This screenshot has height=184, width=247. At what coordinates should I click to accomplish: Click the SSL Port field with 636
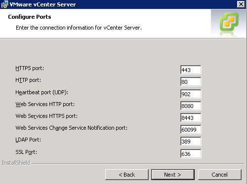coord(191,154)
